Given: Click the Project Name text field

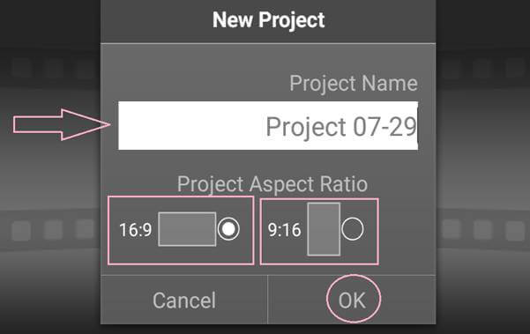Looking at the screenshot, I should [268, 126].
